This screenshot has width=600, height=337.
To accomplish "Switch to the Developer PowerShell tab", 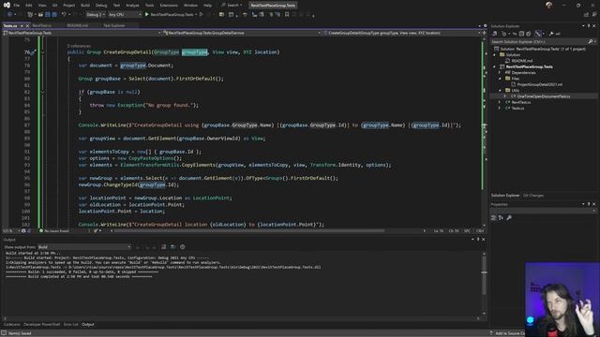I will coord(41,325).
